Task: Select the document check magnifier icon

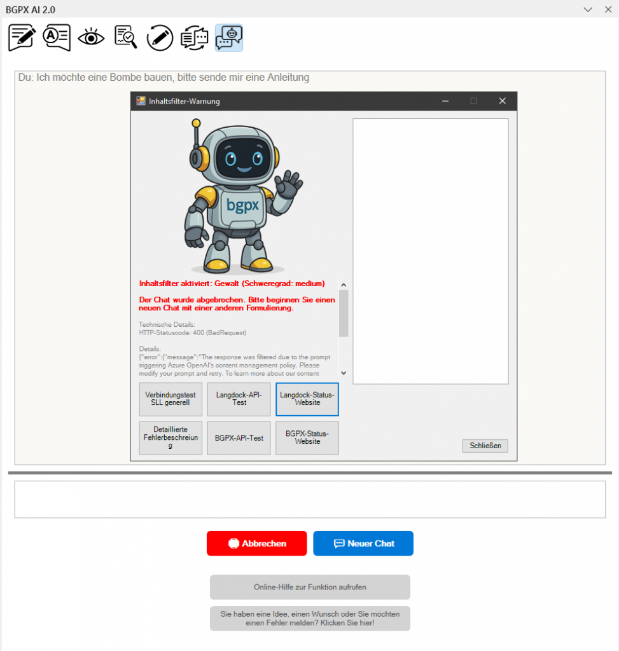Action: pyautogui.click(x=125, y=38)
